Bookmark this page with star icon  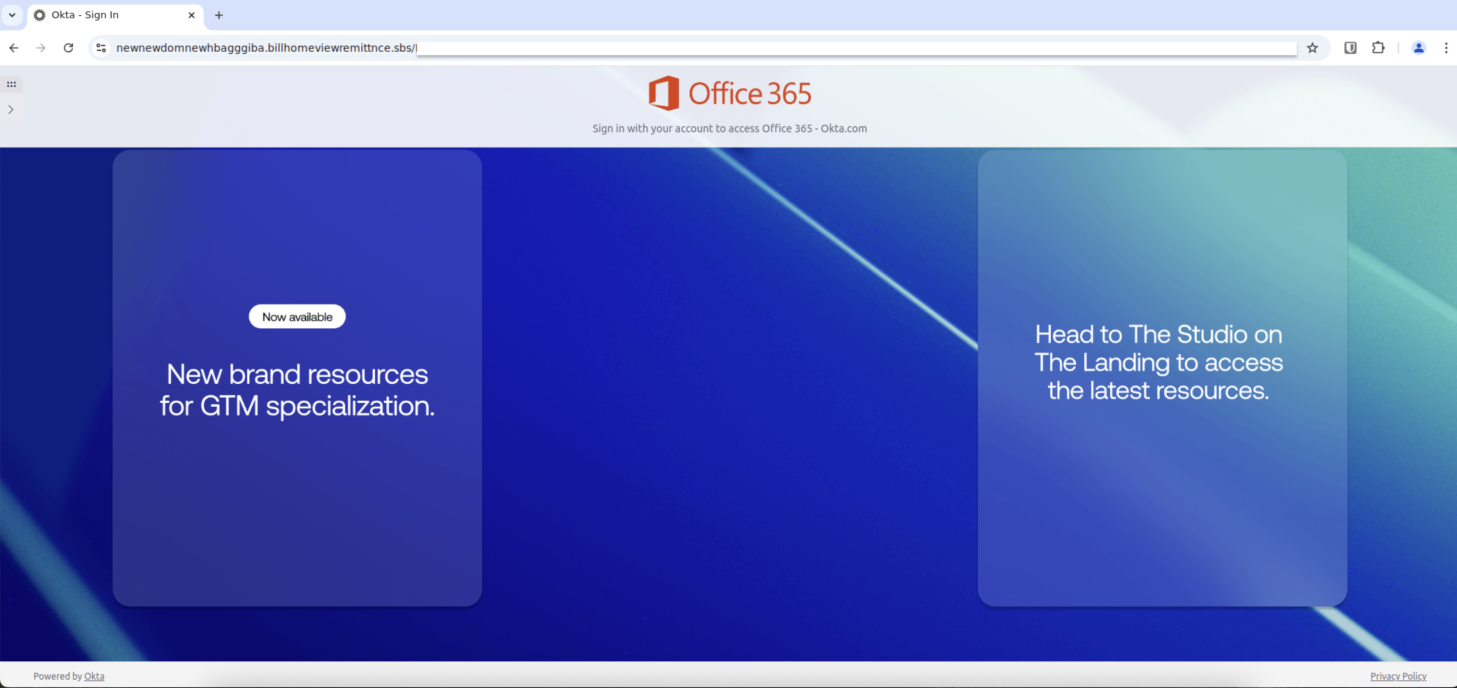coord(1312,48)
